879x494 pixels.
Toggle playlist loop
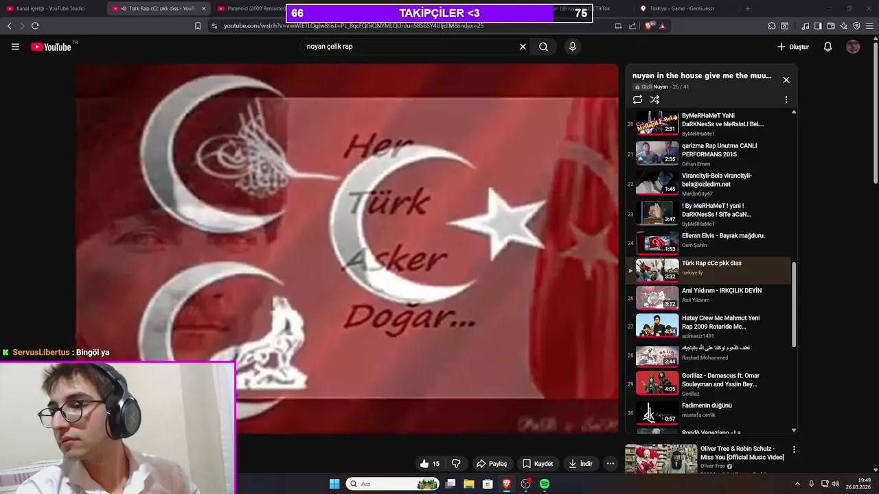click(x=638, y=99)
